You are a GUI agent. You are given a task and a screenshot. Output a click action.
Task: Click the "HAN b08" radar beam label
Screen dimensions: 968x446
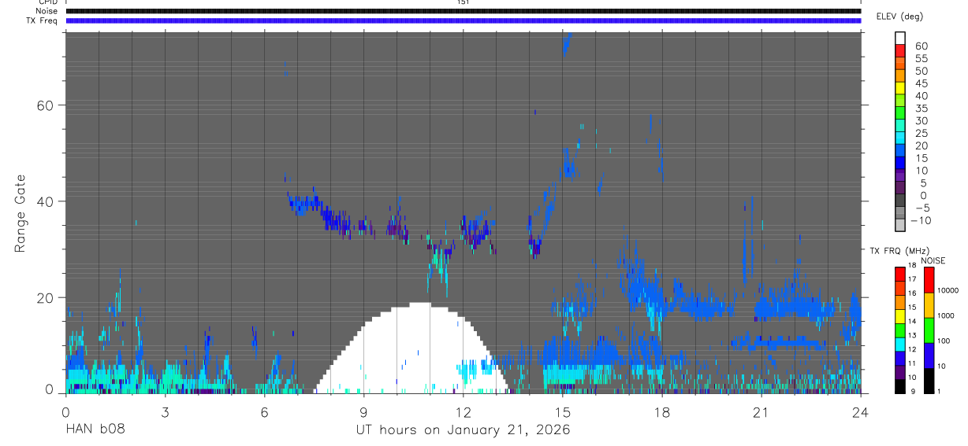[x=95, y=429]
